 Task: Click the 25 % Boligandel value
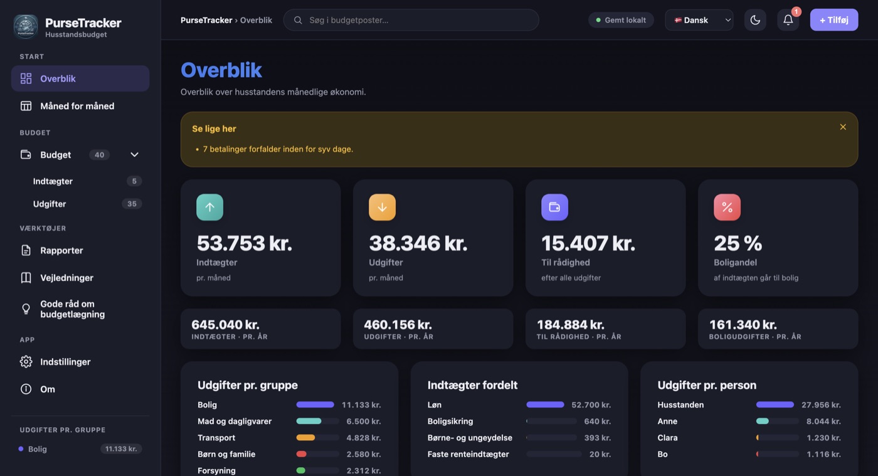[738, 243]
